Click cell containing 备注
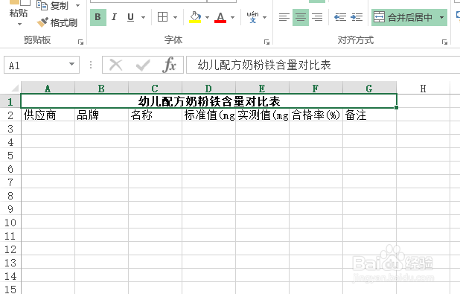 (x=369, y=115)
